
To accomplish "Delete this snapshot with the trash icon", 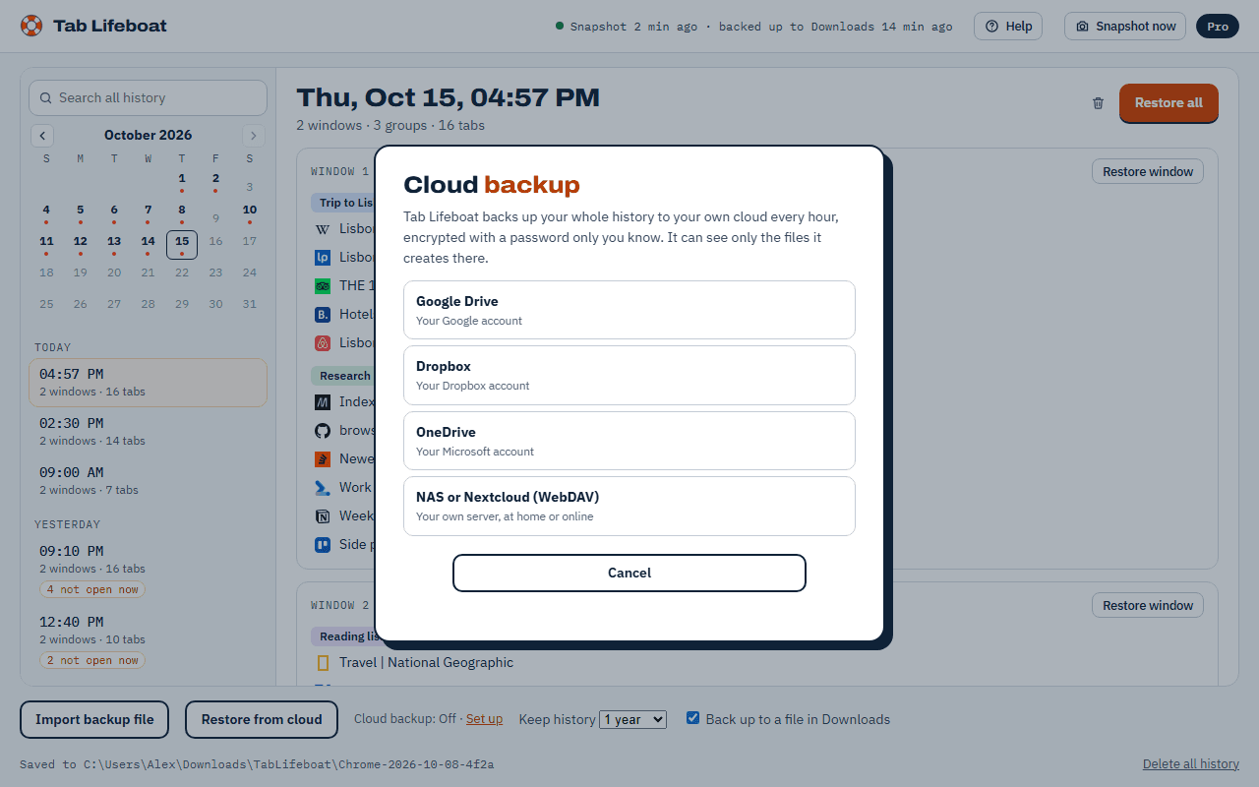I will pyautogui.click(x=1099, y=103).
